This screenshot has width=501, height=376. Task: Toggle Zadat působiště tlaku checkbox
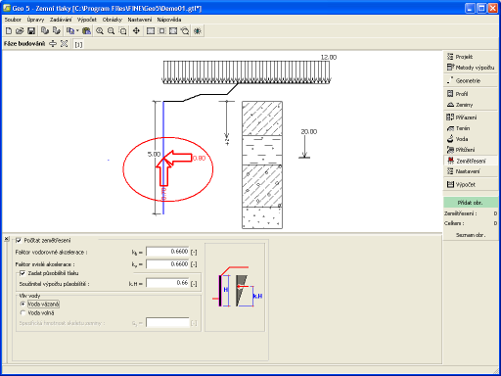(x=23, y=273)
